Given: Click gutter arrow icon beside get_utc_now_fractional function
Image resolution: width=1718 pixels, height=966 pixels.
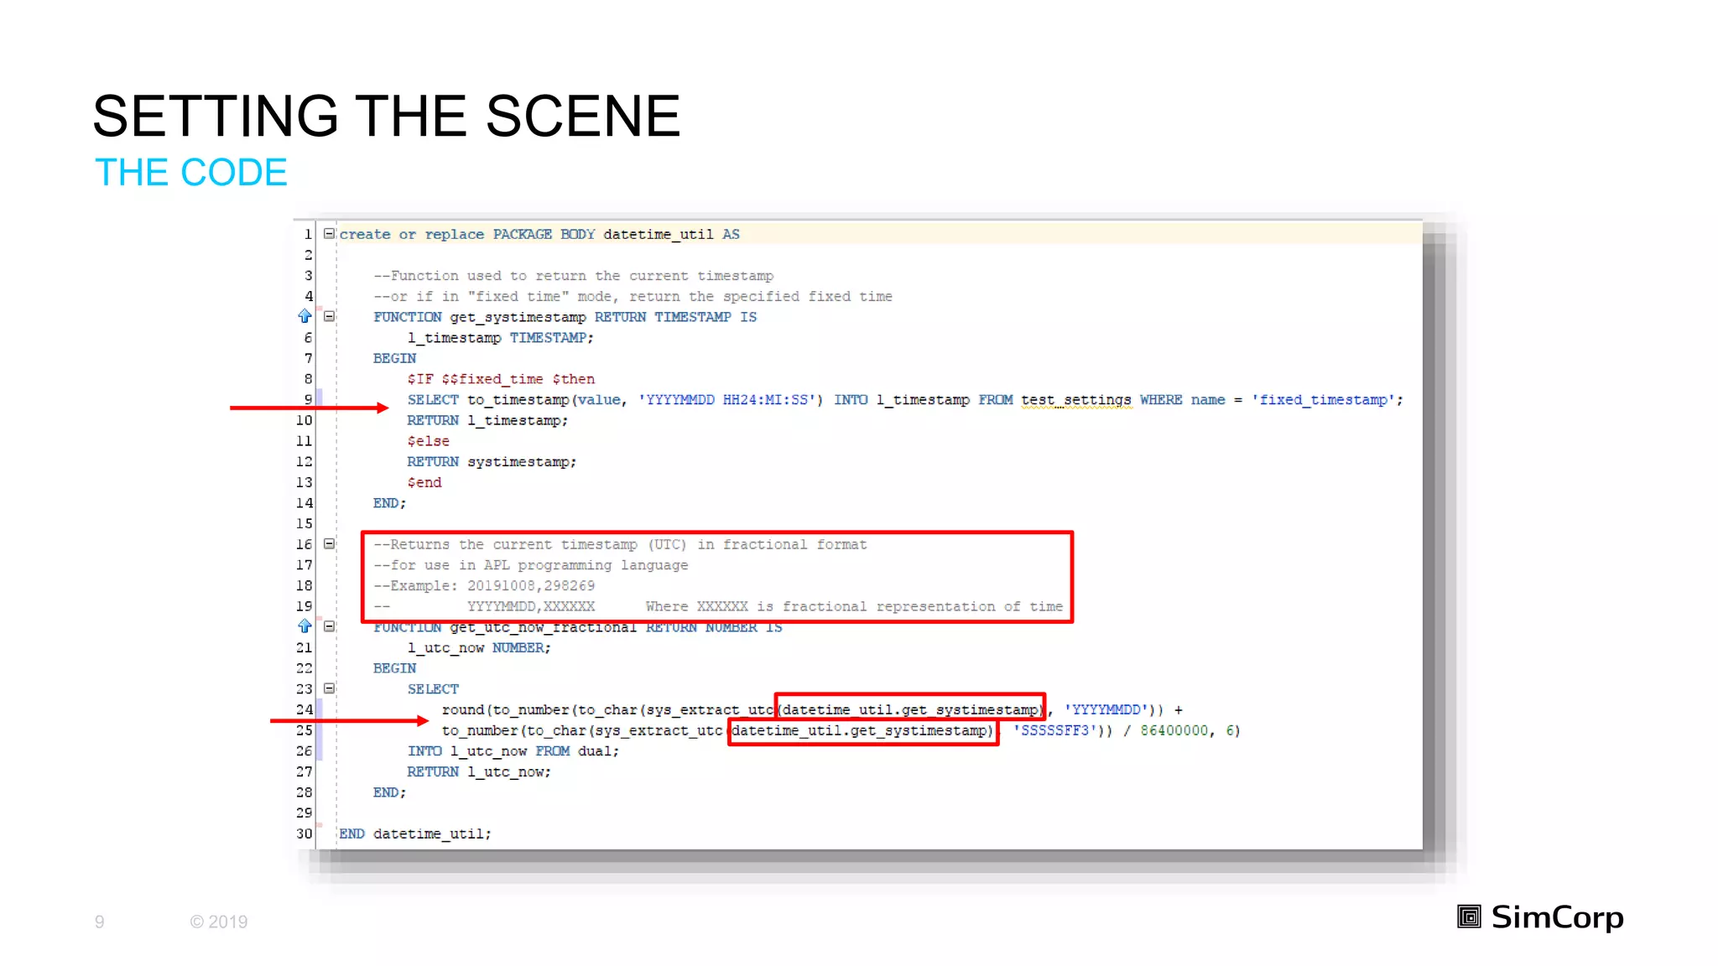Looking at the screenshot, I should (305, 626).
